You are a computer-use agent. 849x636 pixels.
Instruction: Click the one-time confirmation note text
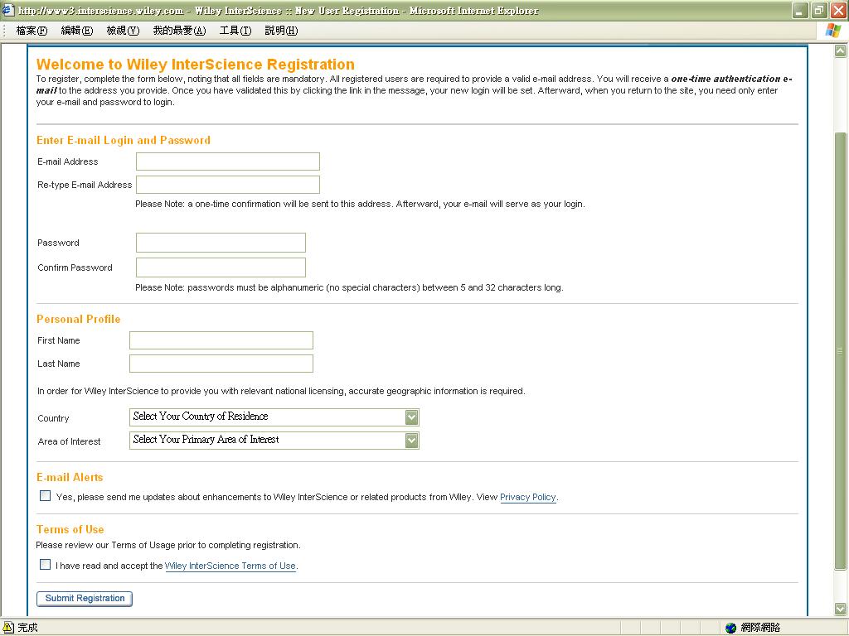(x=360, y=205)
